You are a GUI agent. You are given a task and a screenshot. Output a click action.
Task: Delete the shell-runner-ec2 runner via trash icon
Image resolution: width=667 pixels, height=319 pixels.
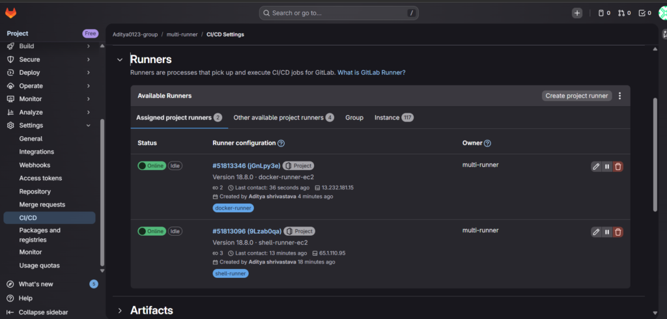pos(618,232)
